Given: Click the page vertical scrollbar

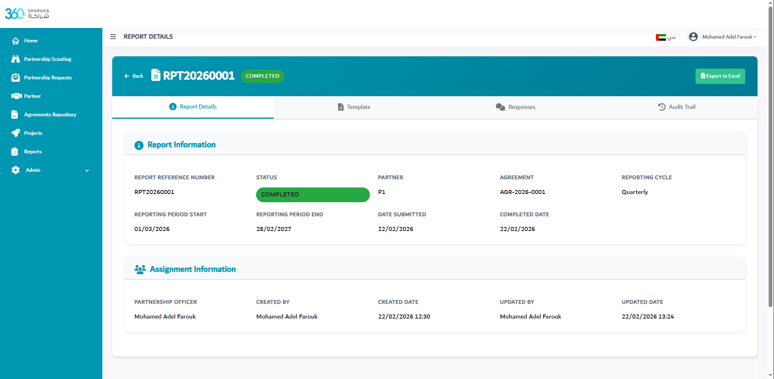Looking at the screenshot, I should tap(770, 156).
